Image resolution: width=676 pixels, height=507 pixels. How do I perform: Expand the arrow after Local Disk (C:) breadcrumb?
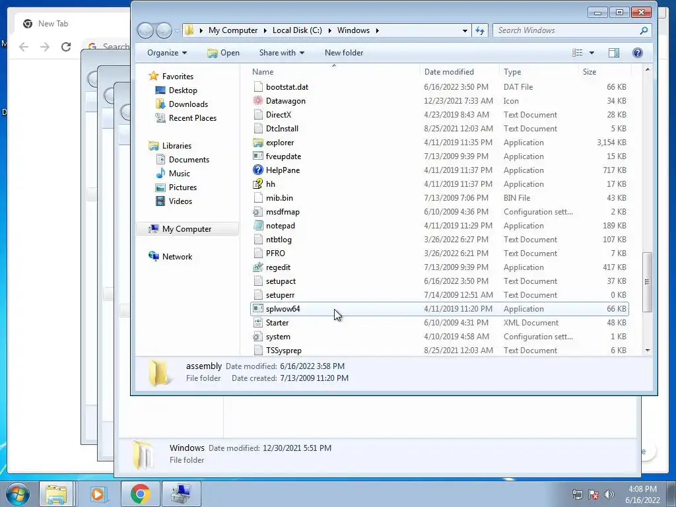pyautogui.click(x=330, y=30)
